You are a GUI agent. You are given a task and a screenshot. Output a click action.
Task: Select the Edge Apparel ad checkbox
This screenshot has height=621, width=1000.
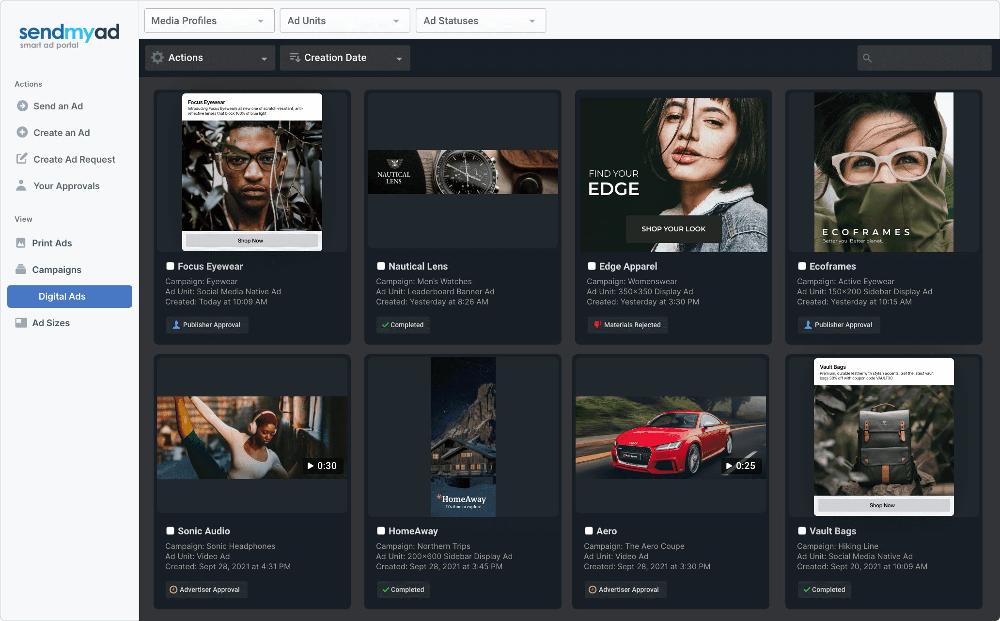click(592, 266)
